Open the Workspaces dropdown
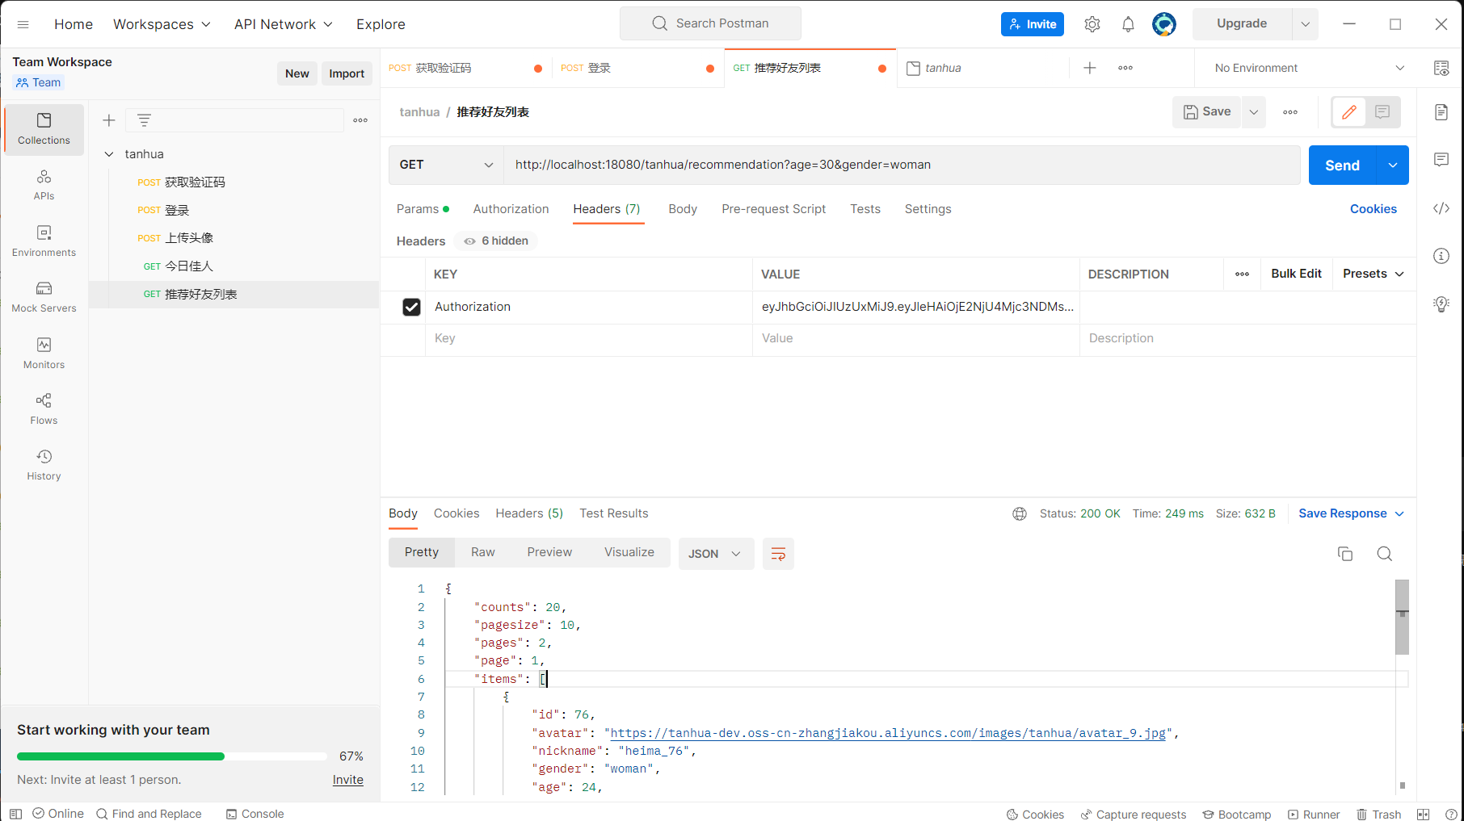 [162, 24]
